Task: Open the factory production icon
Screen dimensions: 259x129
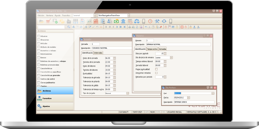Action: [x=69, y=21]
